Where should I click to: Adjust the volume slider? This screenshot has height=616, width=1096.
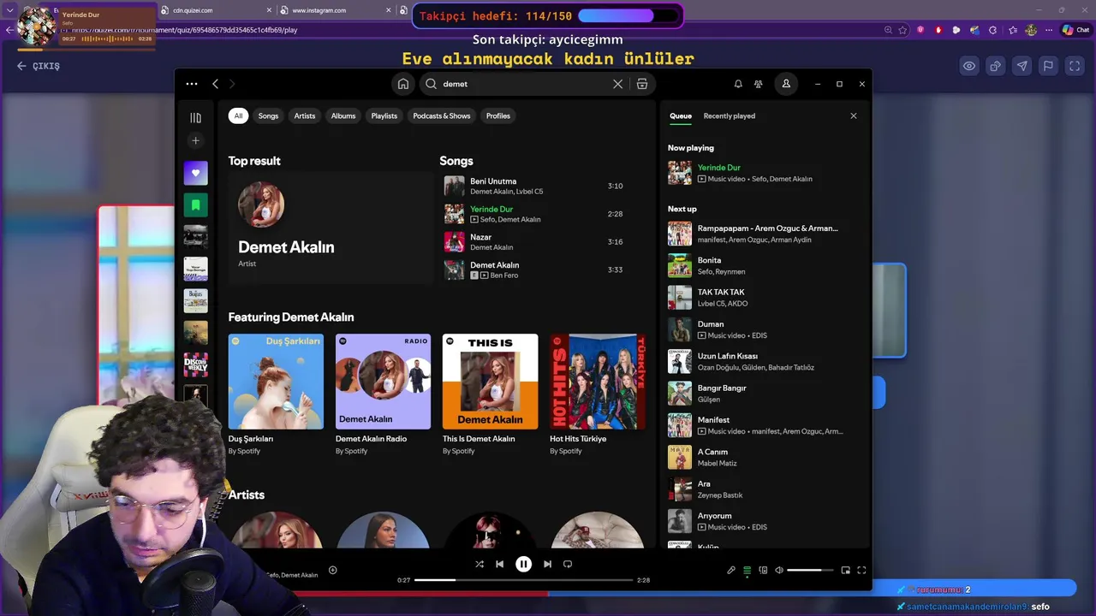810,570
